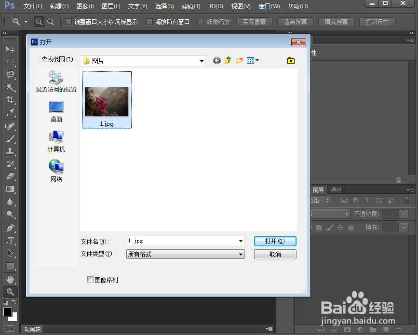Image resolution: width=418 pixels, height=335 pixels.
Task: Click the Zoom In icon in options bar
Action: (39, 22)
